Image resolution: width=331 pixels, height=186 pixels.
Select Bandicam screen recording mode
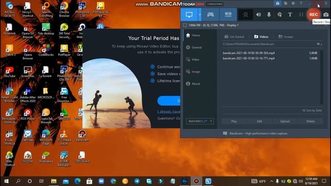(189, 14)
